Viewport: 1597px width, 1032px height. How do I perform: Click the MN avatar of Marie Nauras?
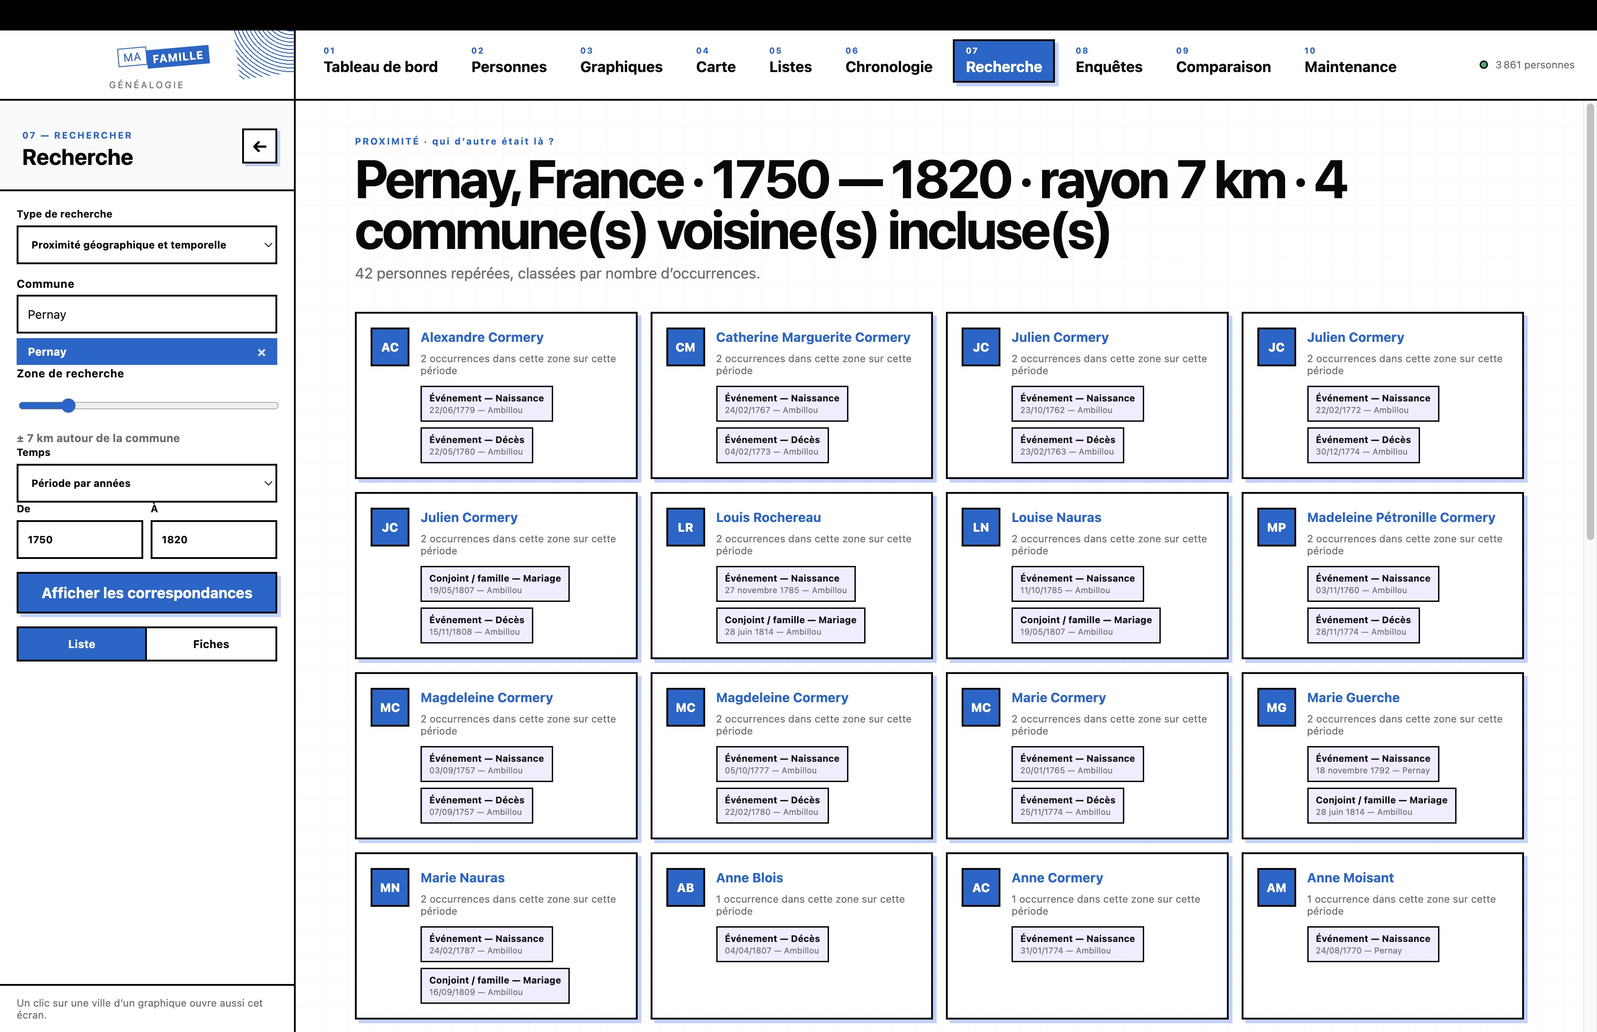(x=390, y=888)
